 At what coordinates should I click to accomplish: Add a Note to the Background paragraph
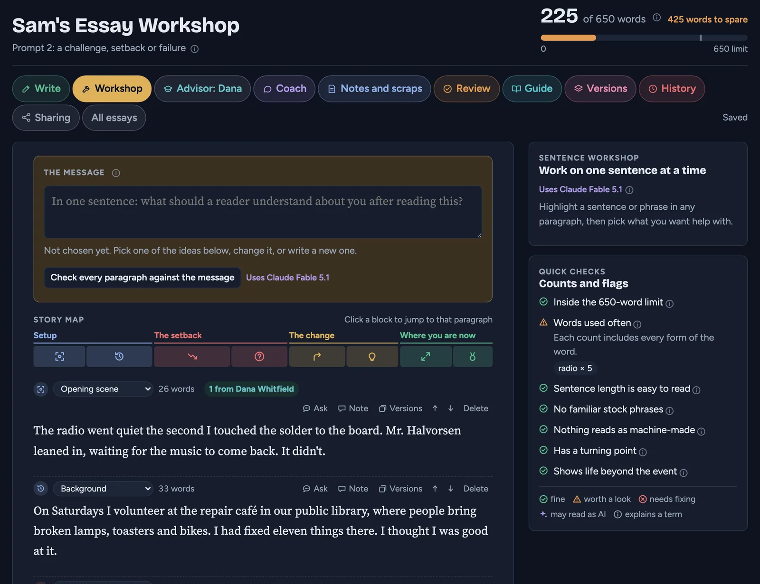click(353, 489)
